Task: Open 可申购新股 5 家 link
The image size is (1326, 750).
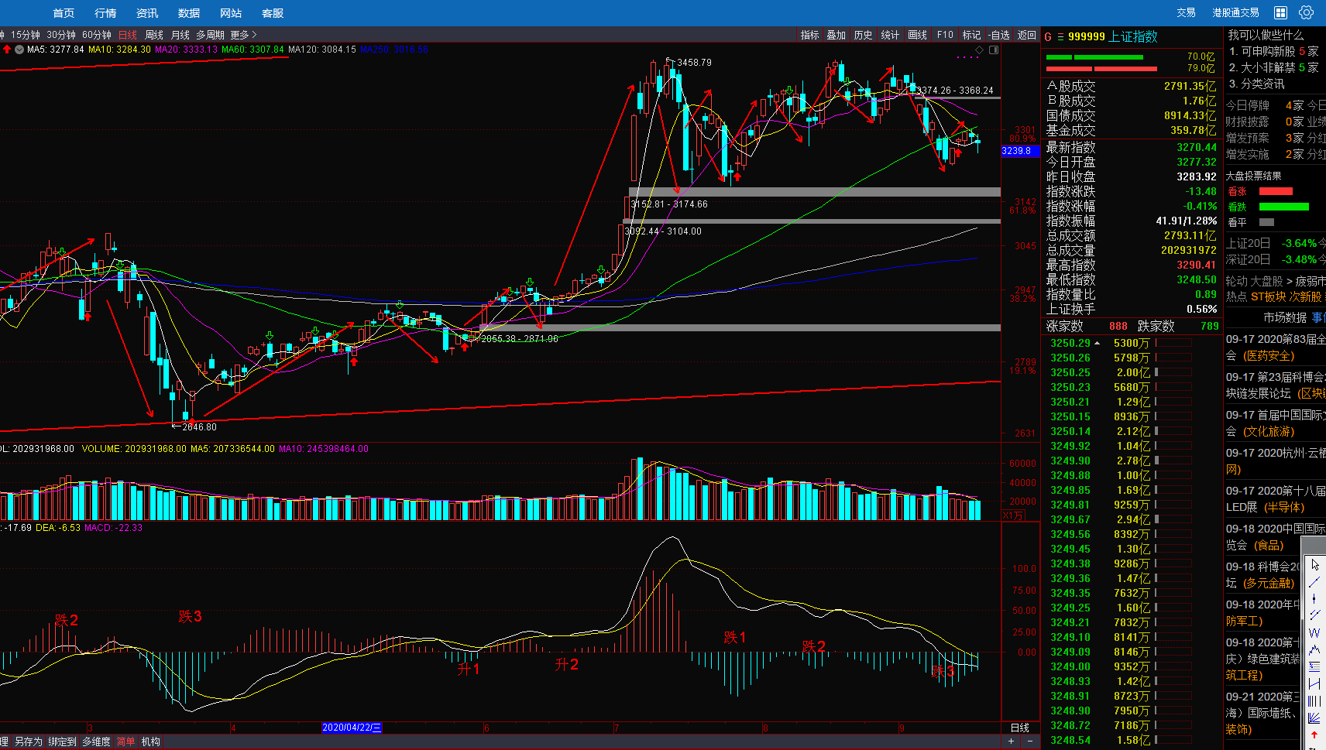Action: (x=1274, y=51)
